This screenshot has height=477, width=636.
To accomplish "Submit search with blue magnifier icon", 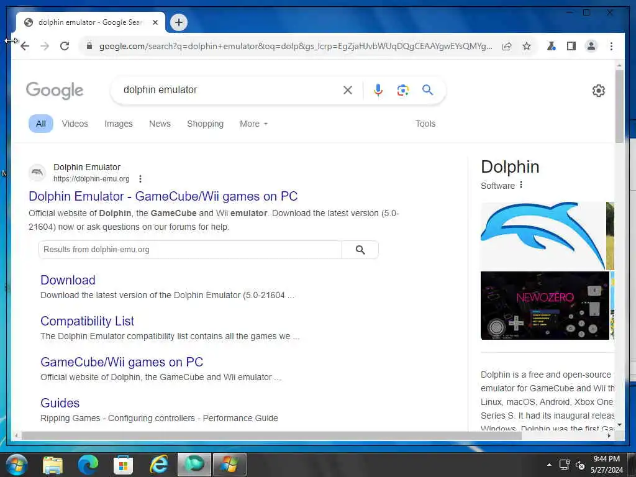I will [x=427, y=89].
